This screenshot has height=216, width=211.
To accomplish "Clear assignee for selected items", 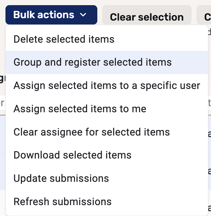I will point(92,132).
